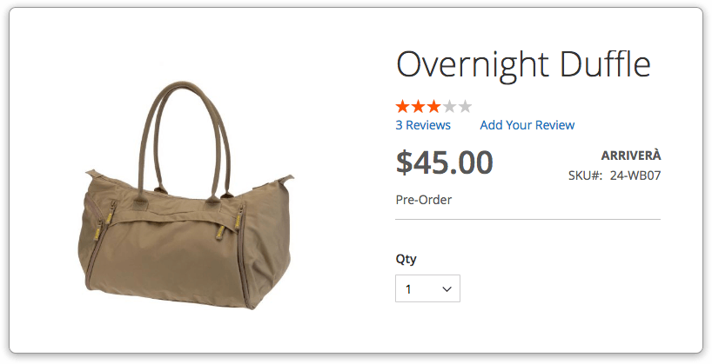Click the third orange rating star

(x=433, y=107)
